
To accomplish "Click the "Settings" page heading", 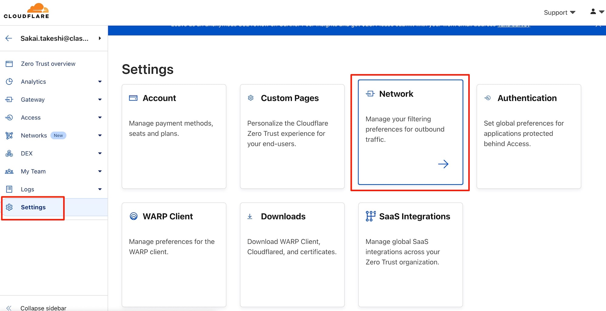I will pyautogui.click(x=148, y=69).
